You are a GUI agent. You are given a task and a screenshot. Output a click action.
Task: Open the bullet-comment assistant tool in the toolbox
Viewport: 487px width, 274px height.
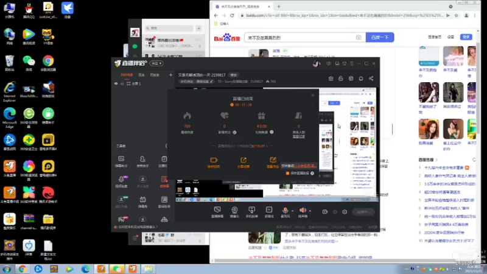click(121, 161)
